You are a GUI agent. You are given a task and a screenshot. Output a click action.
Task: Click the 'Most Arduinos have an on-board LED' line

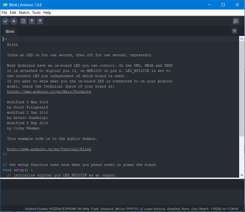[x=90, y=66]
